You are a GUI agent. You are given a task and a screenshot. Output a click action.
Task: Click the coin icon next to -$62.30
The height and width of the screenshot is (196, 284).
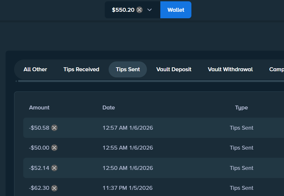(54, 188)
